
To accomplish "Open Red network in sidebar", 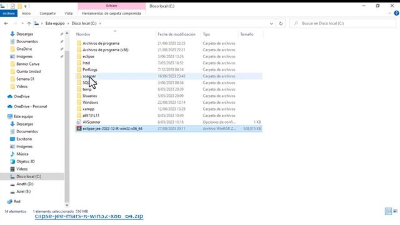I will point(17,201).
